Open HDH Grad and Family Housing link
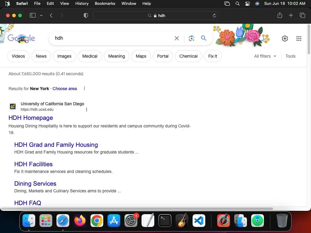Screen dimensions: 311x233 tap(56, 145)
